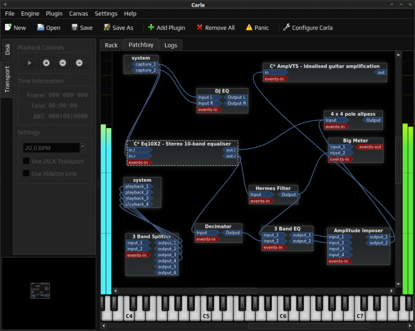Switch to the Rack tab
This screenshot has width=415, height=331.
pos(111,45)
